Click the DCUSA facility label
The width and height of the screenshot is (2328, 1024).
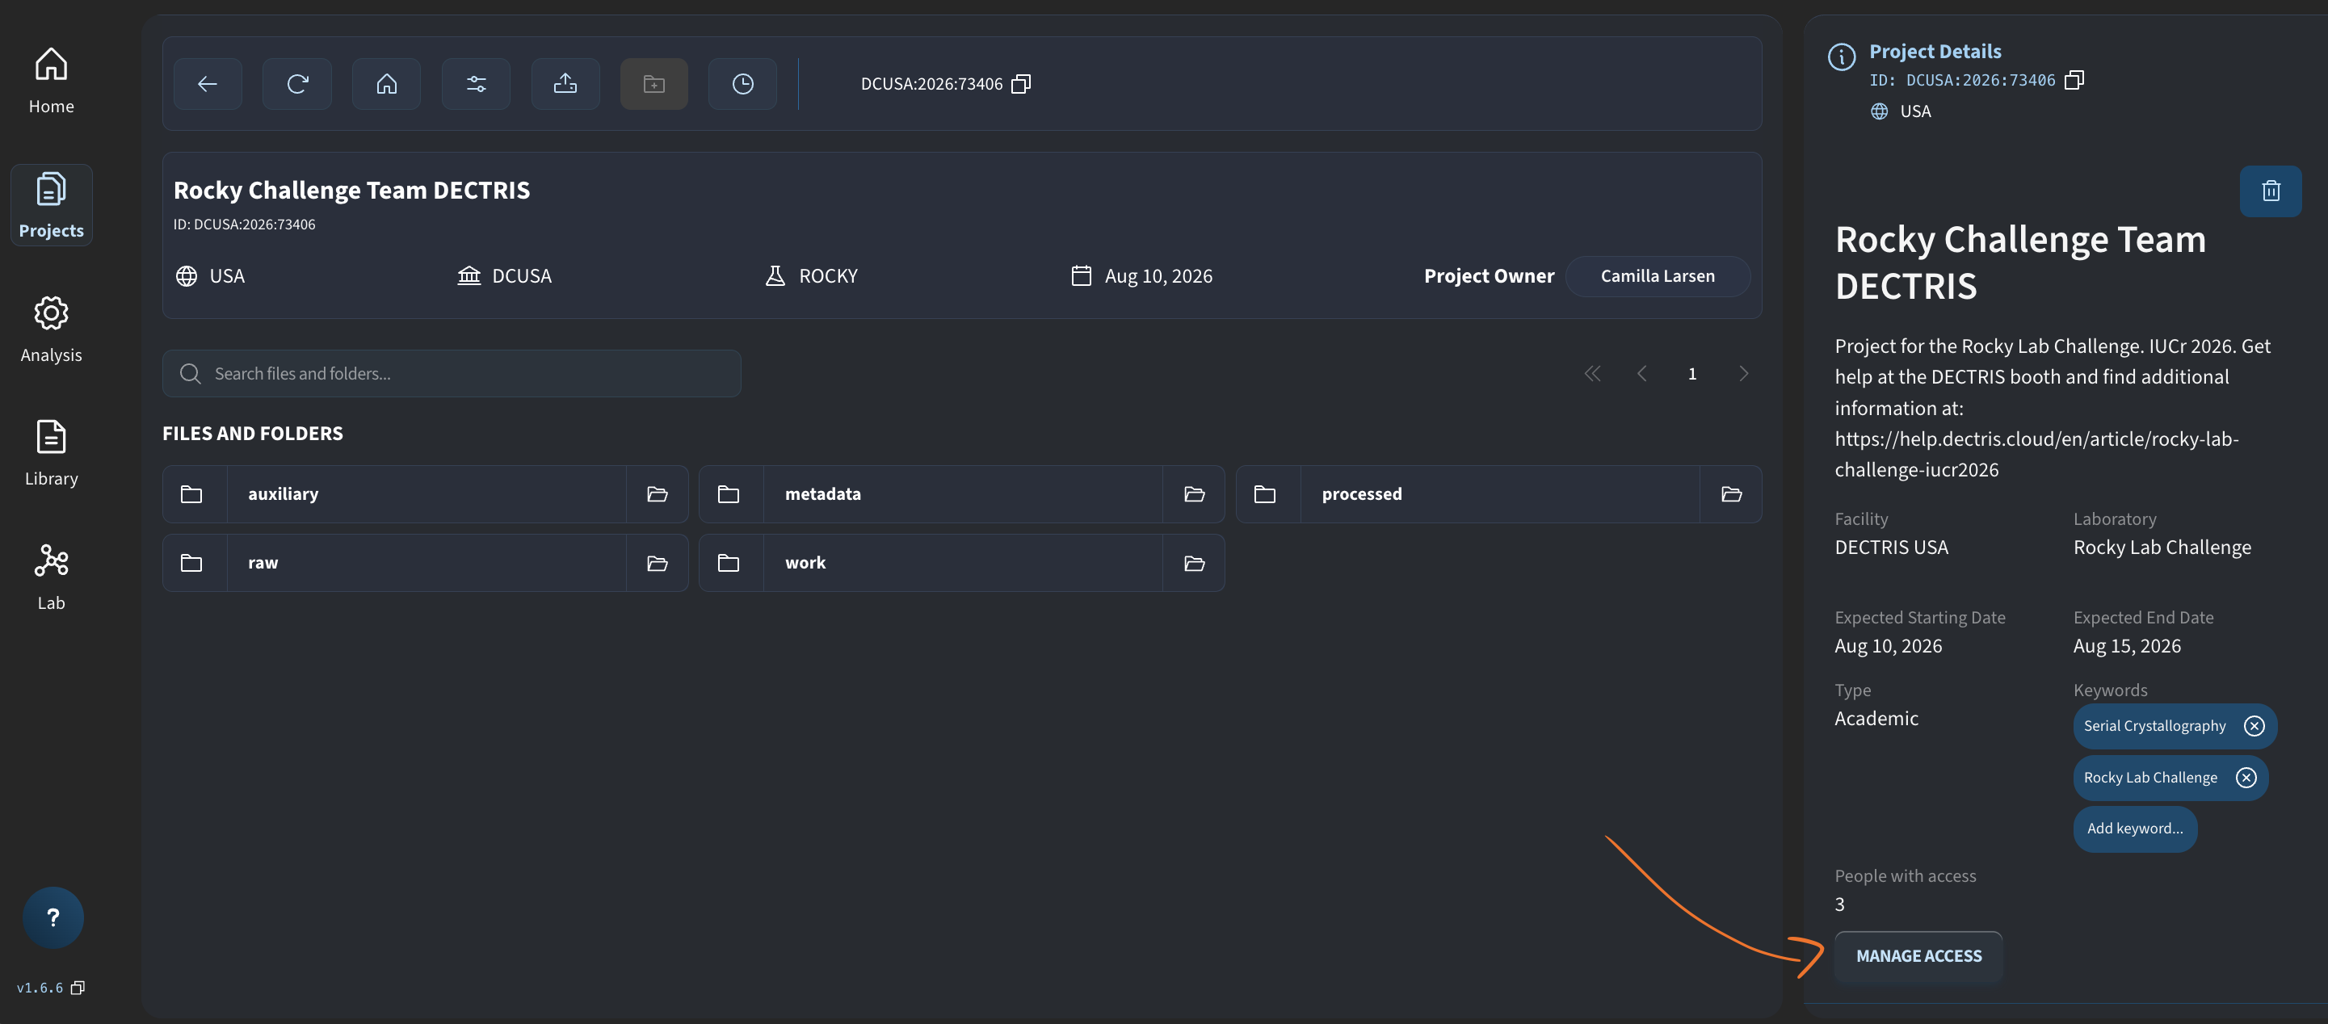(x=522, y=275)
